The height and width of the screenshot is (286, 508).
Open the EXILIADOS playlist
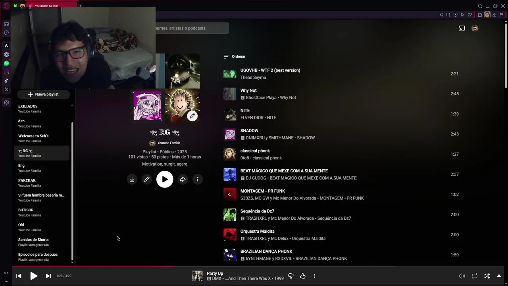coord(42,109)
